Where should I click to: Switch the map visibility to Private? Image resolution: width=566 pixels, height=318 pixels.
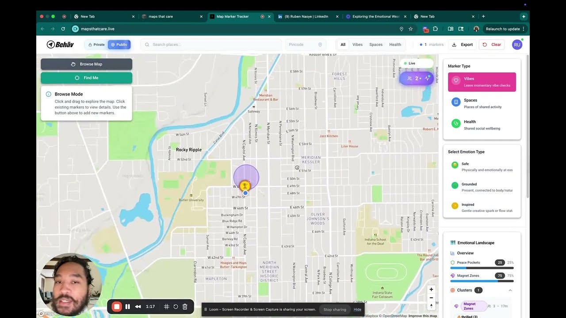pos(96,44)
